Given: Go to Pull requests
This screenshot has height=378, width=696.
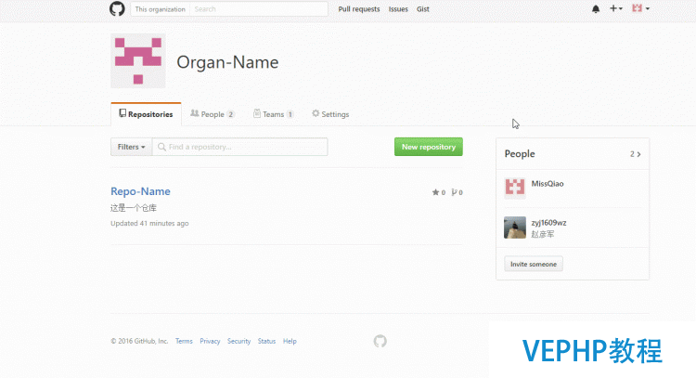Looking at the screenshot, I should coord(359,9).
